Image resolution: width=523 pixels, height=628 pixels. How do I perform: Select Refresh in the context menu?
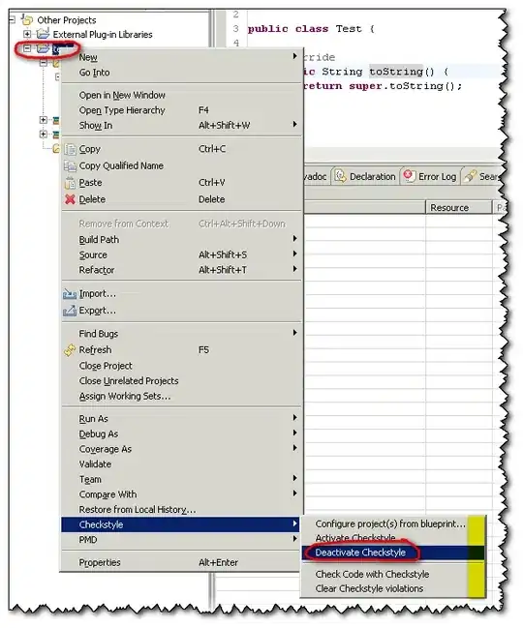[x=181, y=350]
